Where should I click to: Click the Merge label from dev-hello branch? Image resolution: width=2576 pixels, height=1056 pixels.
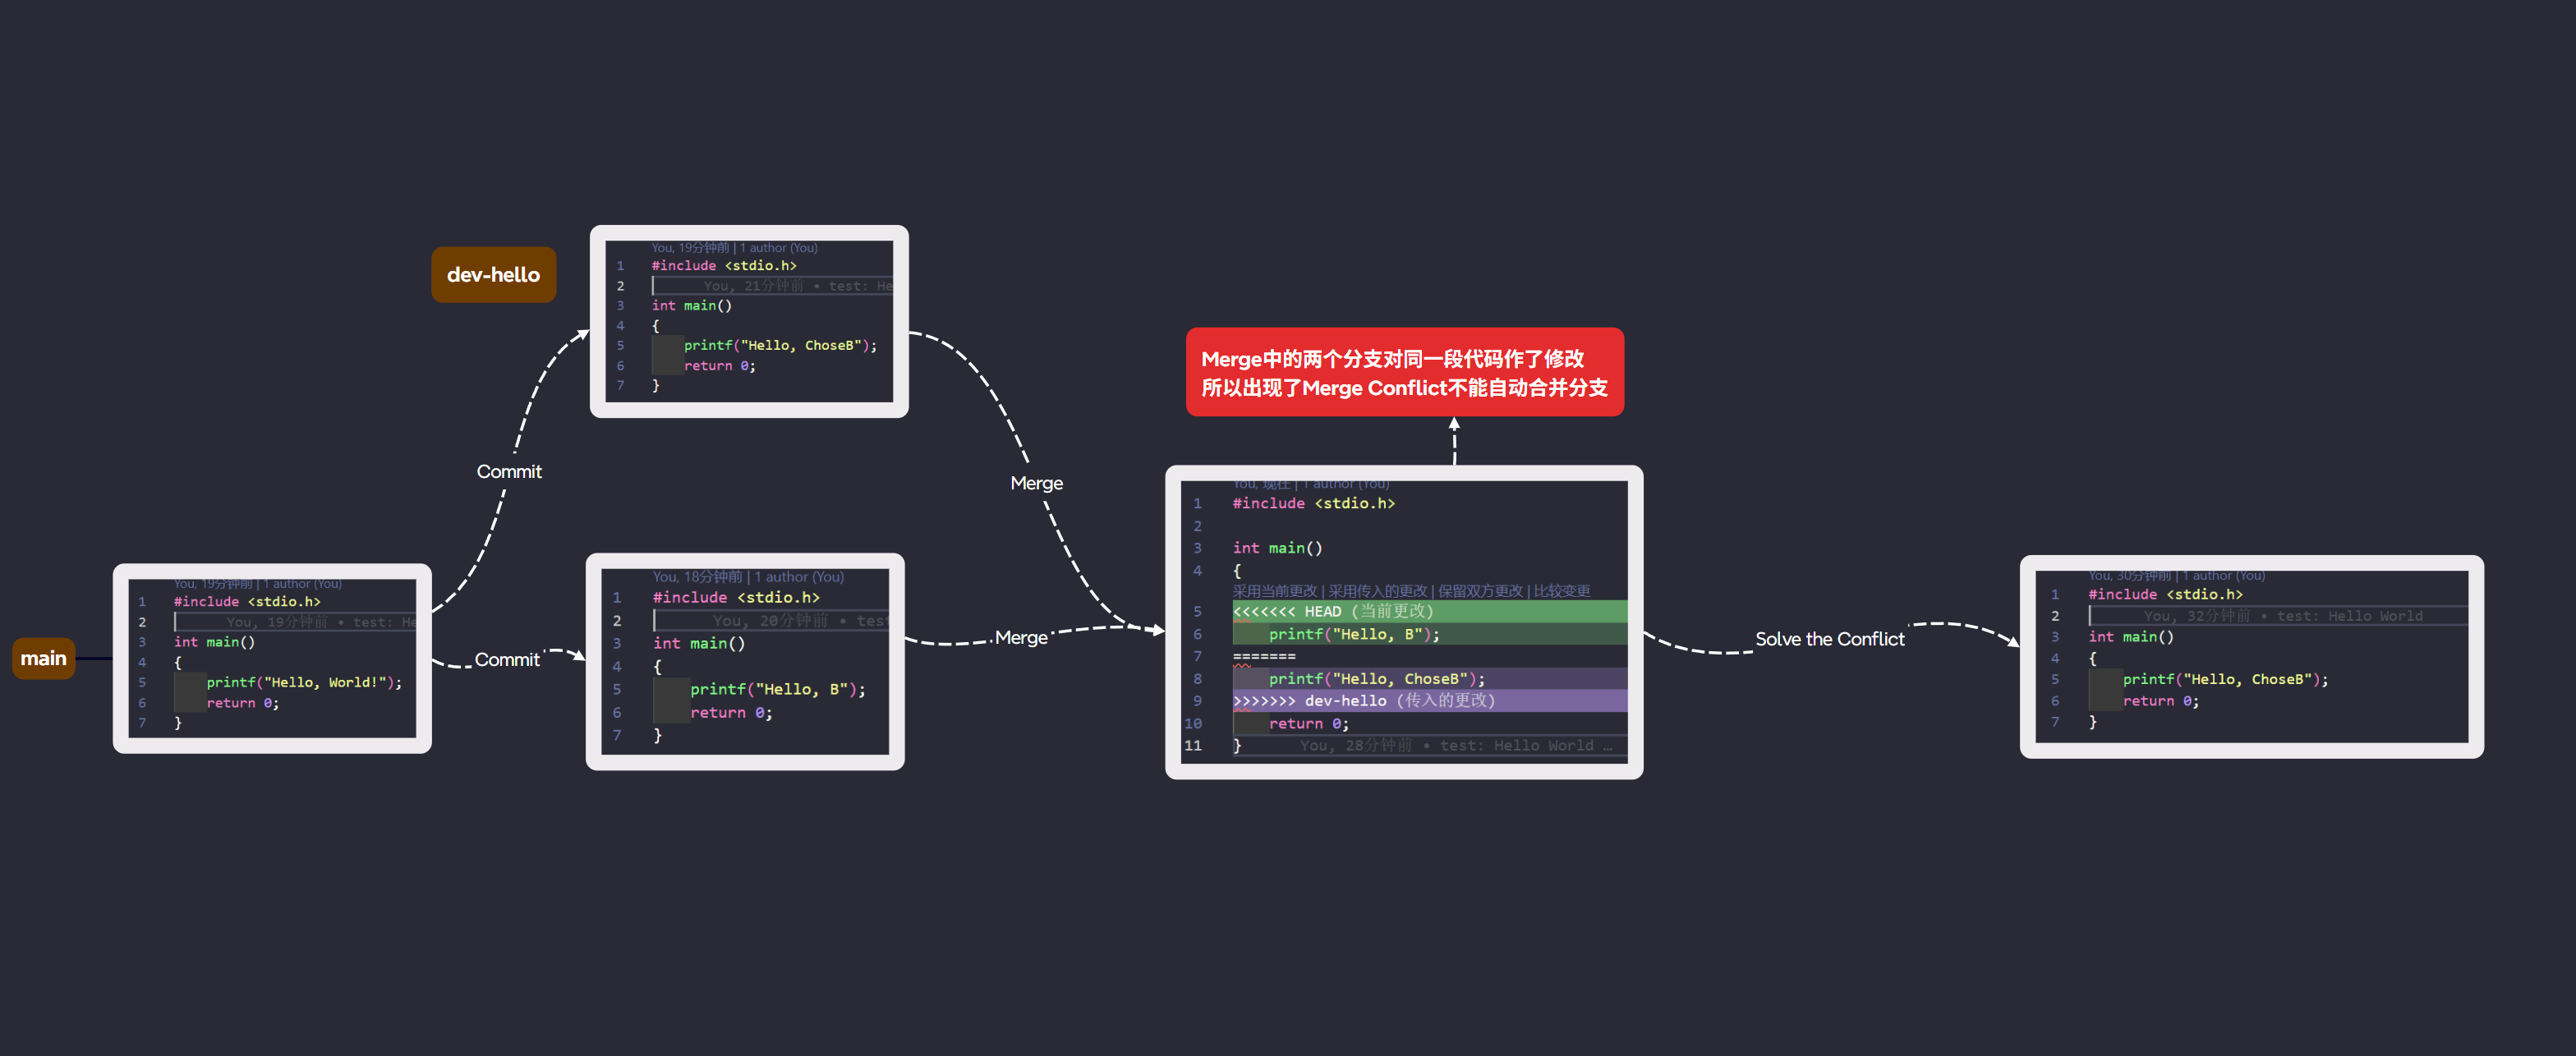1036,483
